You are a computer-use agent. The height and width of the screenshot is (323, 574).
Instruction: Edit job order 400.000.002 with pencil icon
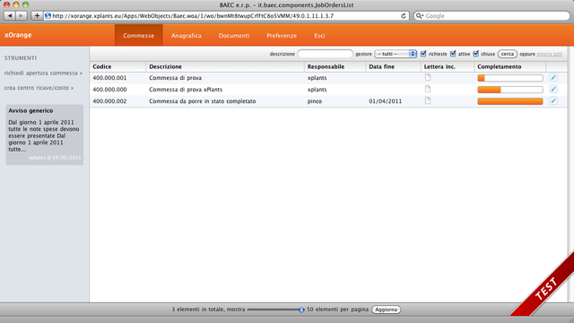[553, 101]
